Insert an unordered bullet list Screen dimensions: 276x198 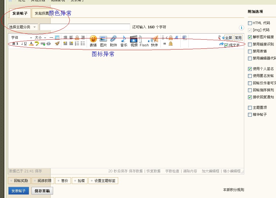point(83,43)
